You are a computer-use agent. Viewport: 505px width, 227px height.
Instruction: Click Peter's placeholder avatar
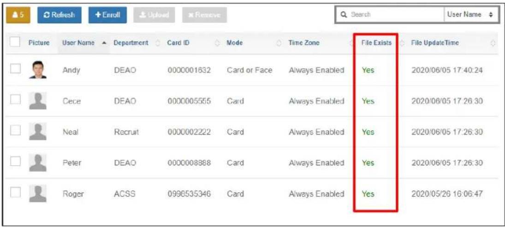pos(38,163)
